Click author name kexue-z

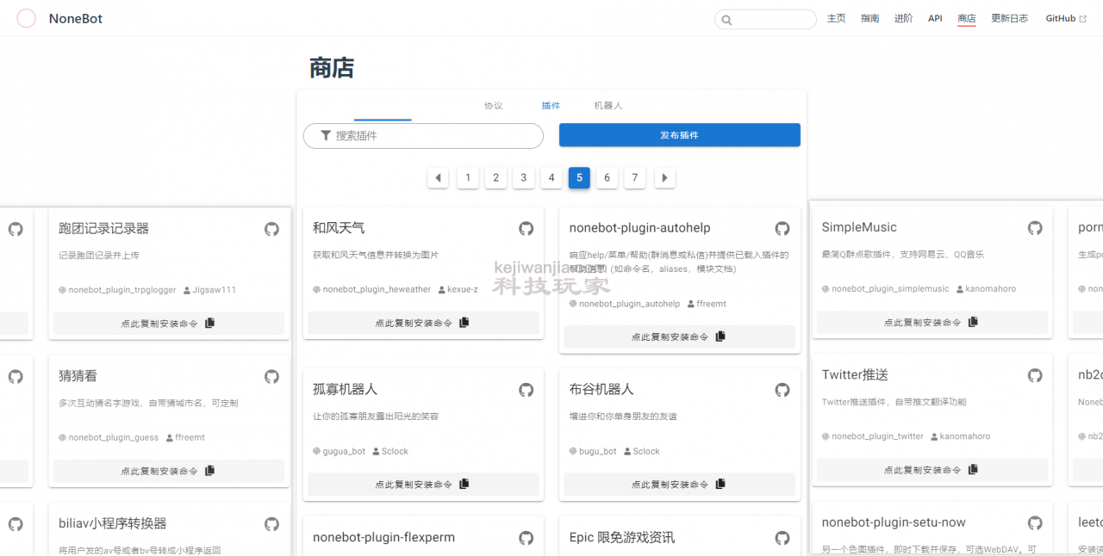pyautogui.click(x=463, y=290)
